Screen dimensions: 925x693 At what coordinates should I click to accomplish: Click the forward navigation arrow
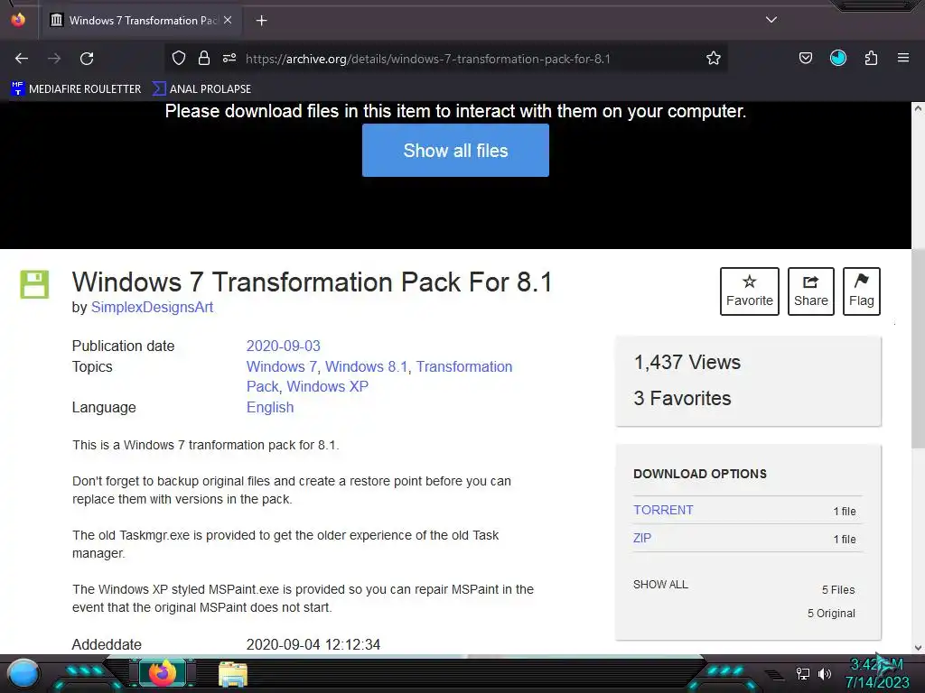[x=54, y=59]
